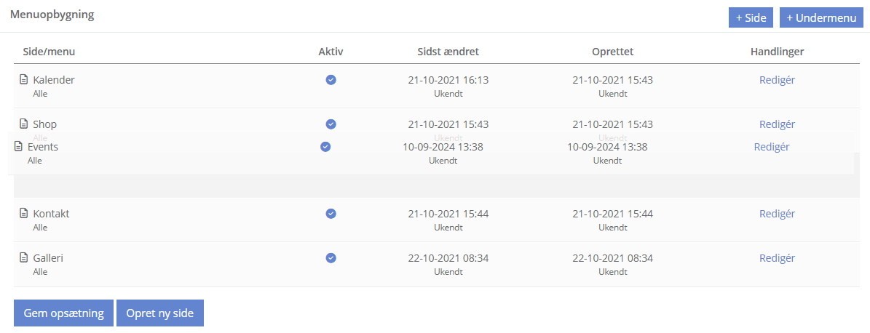
Task: Toggle the Aktiv checkmark for Events
Action: [x=325, y=147]
